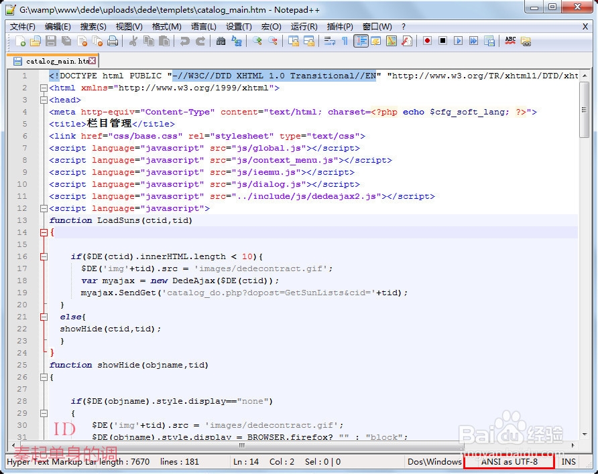Close the current document via toolbar
The width and height of the screenshot is (598, 474).
pos(82,41)
